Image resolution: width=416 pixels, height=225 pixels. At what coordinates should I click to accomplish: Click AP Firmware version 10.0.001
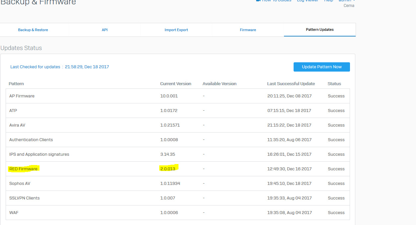[x=169, y=96]
